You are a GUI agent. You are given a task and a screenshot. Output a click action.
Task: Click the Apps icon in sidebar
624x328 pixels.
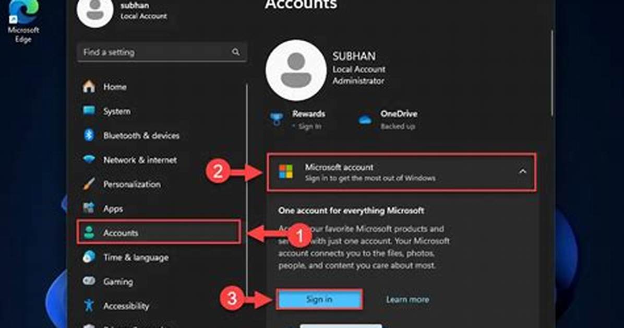tap(89, 208)
